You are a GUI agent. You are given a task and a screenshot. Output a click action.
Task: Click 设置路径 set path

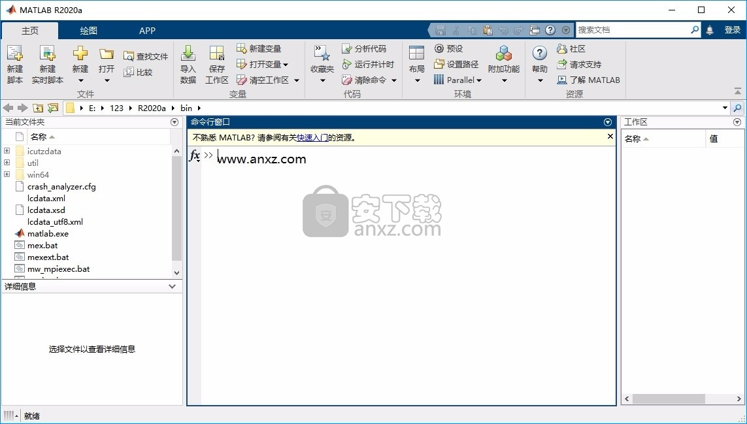coord(456,64)
